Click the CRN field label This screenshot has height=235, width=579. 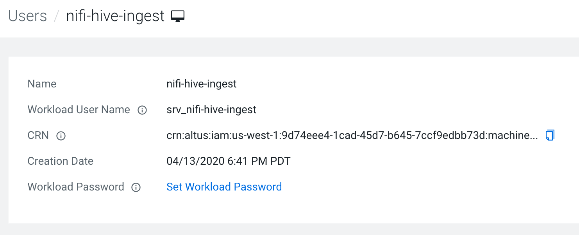38,135
